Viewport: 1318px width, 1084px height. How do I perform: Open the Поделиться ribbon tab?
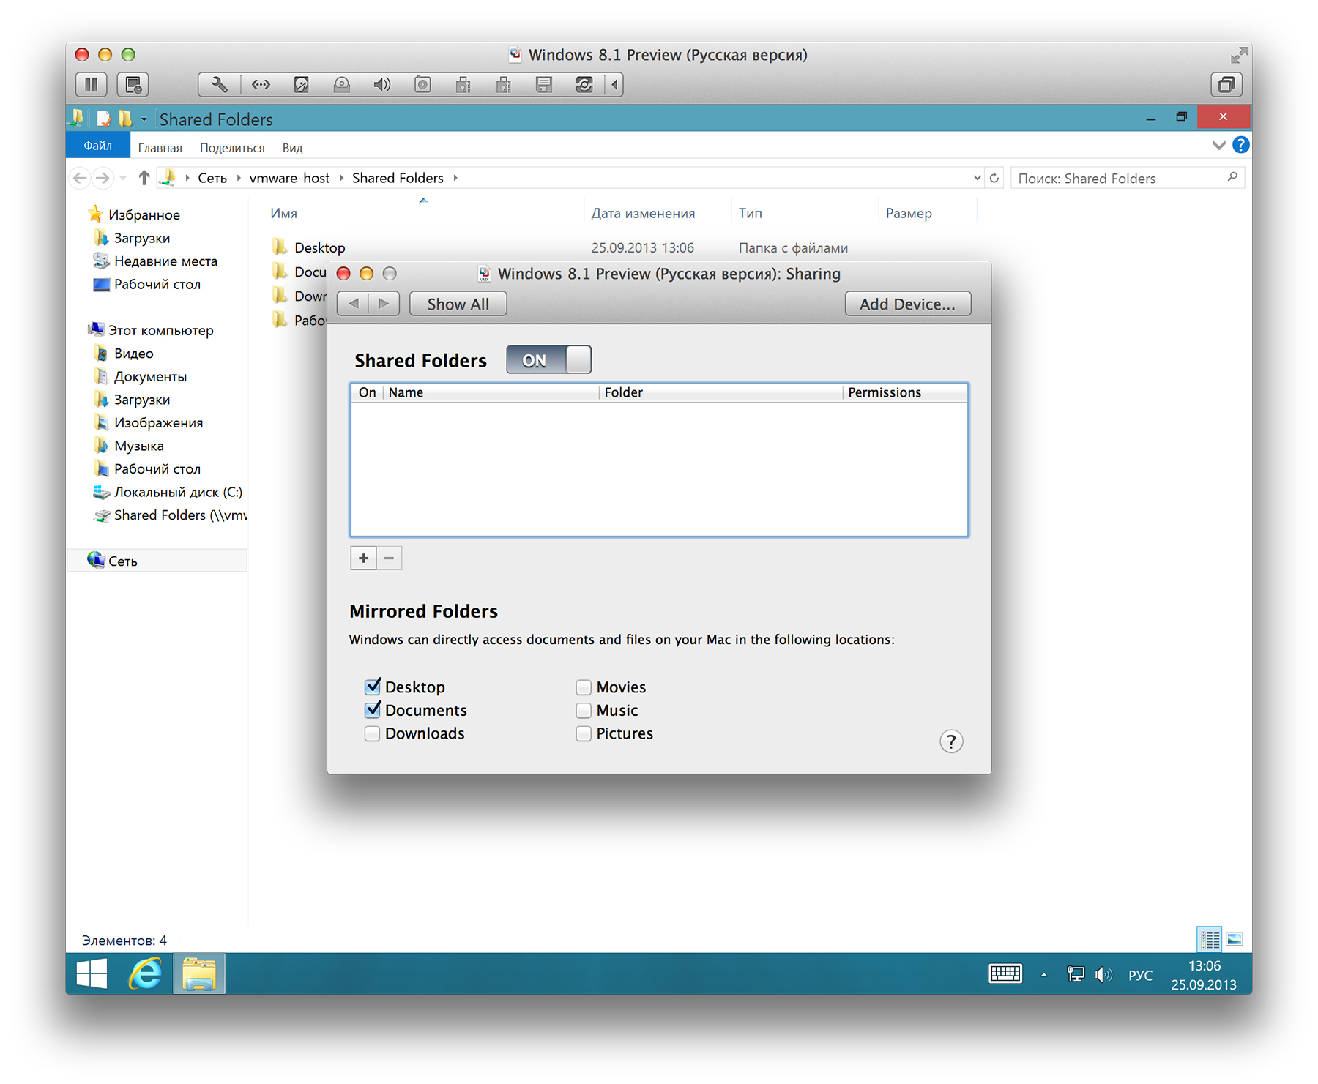[x=232, y=148]
